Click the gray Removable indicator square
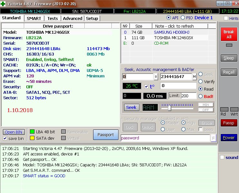This screenshot has height=193, width=239. click(x=63, y=132)
